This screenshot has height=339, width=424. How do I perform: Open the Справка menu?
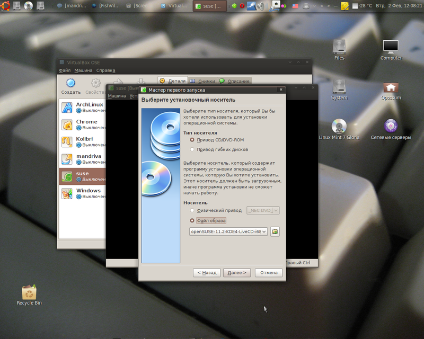105,70
